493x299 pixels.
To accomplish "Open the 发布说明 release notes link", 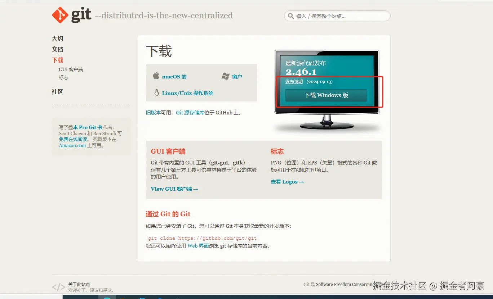I will (x=294, y=82).
